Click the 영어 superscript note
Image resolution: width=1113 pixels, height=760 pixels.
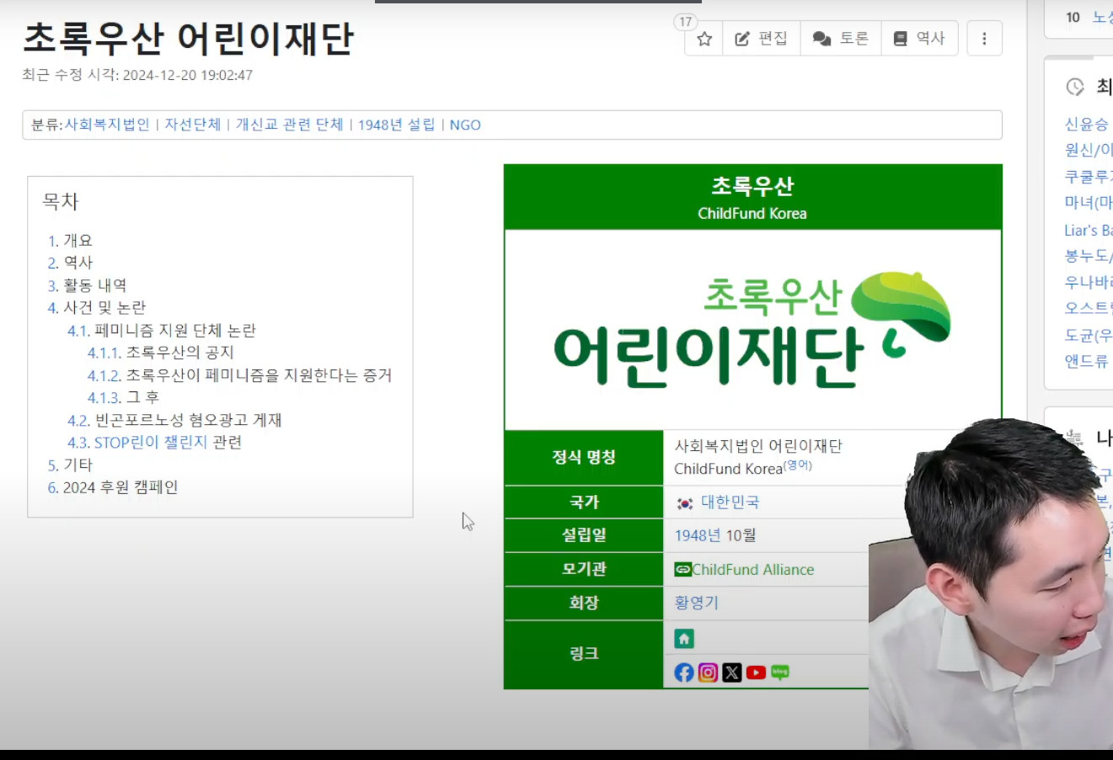pos(798,465)
